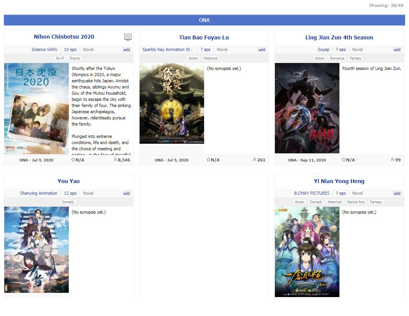Screen dimensions: 409x316
Task: Select Comedy tag on Yi Nian Yong Heng
Action: point(316,202)
